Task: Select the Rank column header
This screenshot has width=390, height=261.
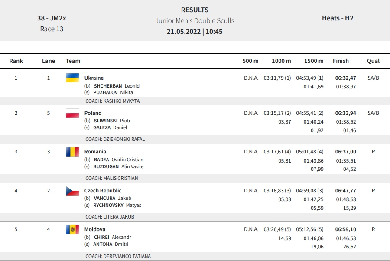Action: (x=16, y=61)
